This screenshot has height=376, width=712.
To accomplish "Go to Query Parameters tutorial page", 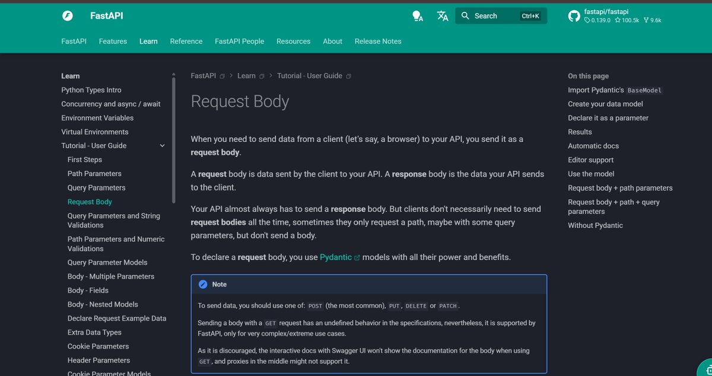I will 97,187.
